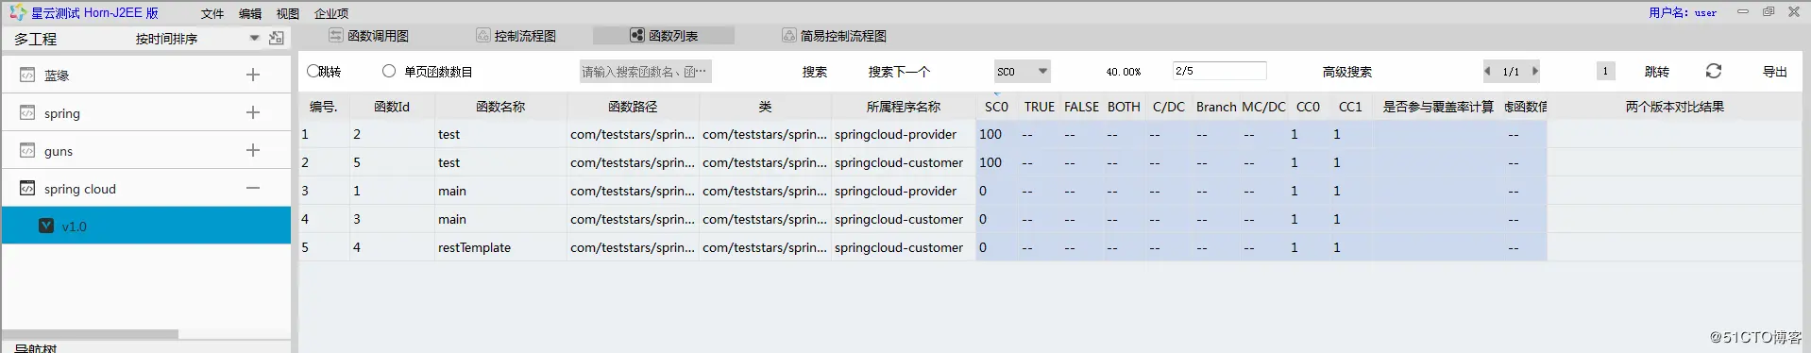Switch to the 控制流程图 tab
Image resolution: width=1811 pixels, height=353 pixels.
[x=516, y=36]
